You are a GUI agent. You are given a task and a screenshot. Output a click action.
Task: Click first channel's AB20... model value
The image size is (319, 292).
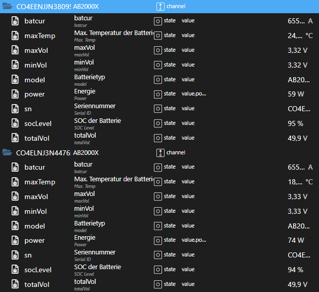click(299, 80)
